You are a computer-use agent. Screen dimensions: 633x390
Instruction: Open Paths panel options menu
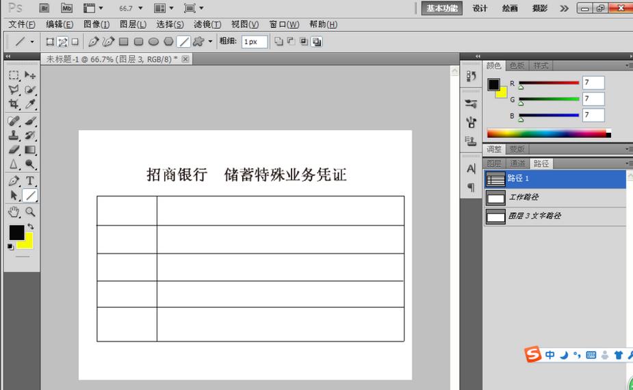629,164
